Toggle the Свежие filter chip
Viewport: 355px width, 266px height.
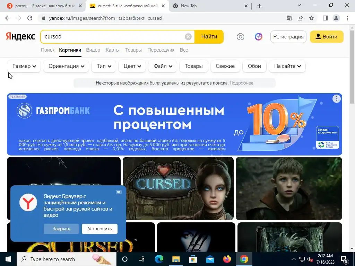coord(225,66)
